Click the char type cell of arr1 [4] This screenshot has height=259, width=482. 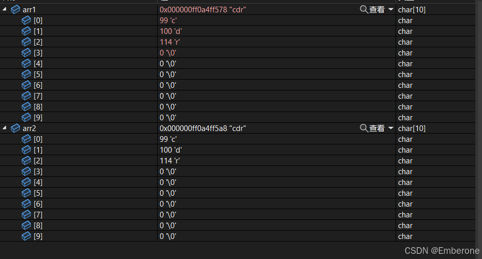pos(405,64)
